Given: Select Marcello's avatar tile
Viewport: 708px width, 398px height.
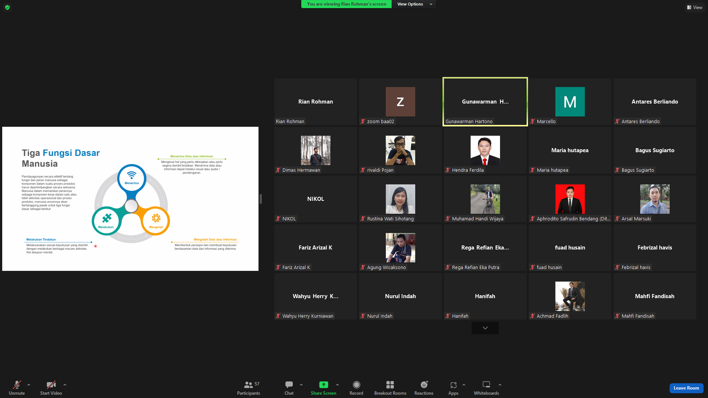Looking at the screenshot, I should (570, 102).
